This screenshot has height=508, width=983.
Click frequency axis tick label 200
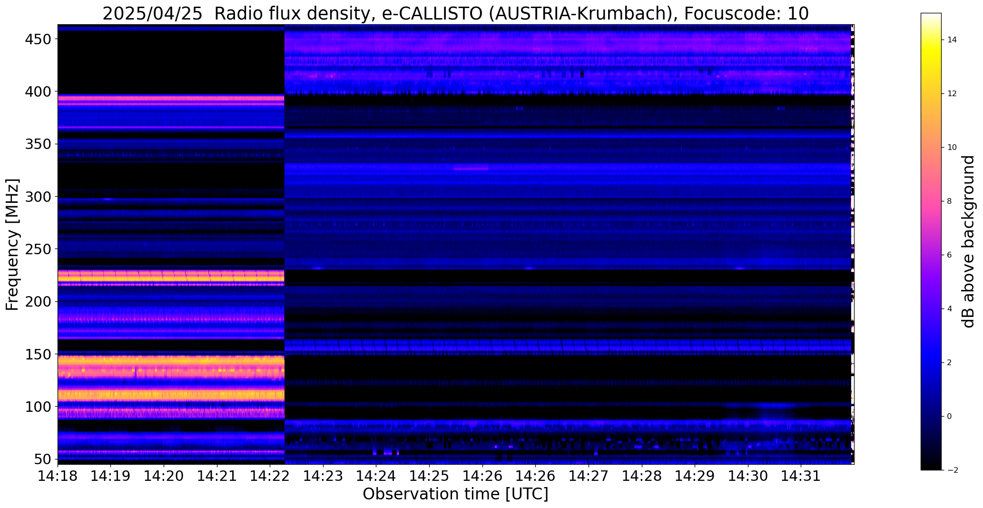[38, 301]
